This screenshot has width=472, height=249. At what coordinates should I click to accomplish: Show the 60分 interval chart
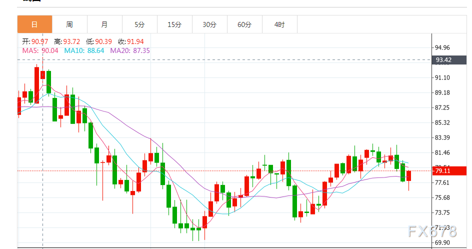244,24
